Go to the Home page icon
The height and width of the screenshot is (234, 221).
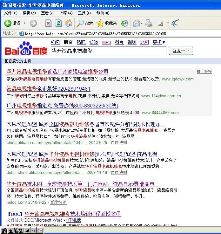[68, 23]
